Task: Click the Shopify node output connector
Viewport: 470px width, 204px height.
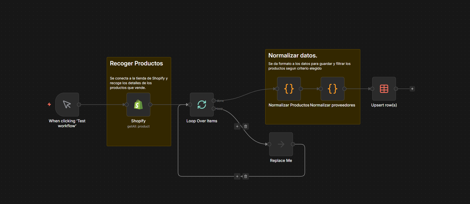Action: tap(150, 104)
